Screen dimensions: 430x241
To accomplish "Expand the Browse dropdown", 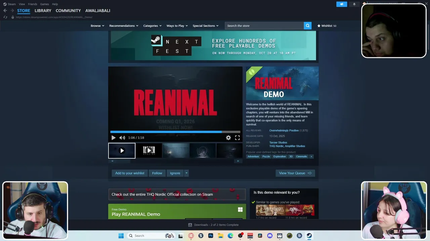I will pyautogui.click(x=97, y=26).
